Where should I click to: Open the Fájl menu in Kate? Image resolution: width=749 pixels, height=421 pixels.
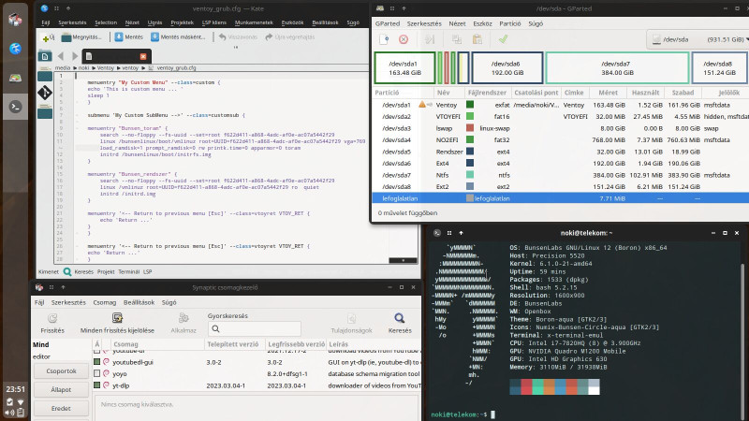(45, 22)
